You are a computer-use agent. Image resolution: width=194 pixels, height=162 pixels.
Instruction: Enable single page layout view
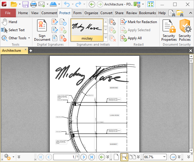(x=116, y=157)
